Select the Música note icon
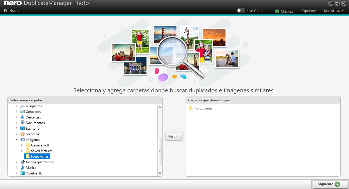 pyautogui.click(x=22, y=168)
